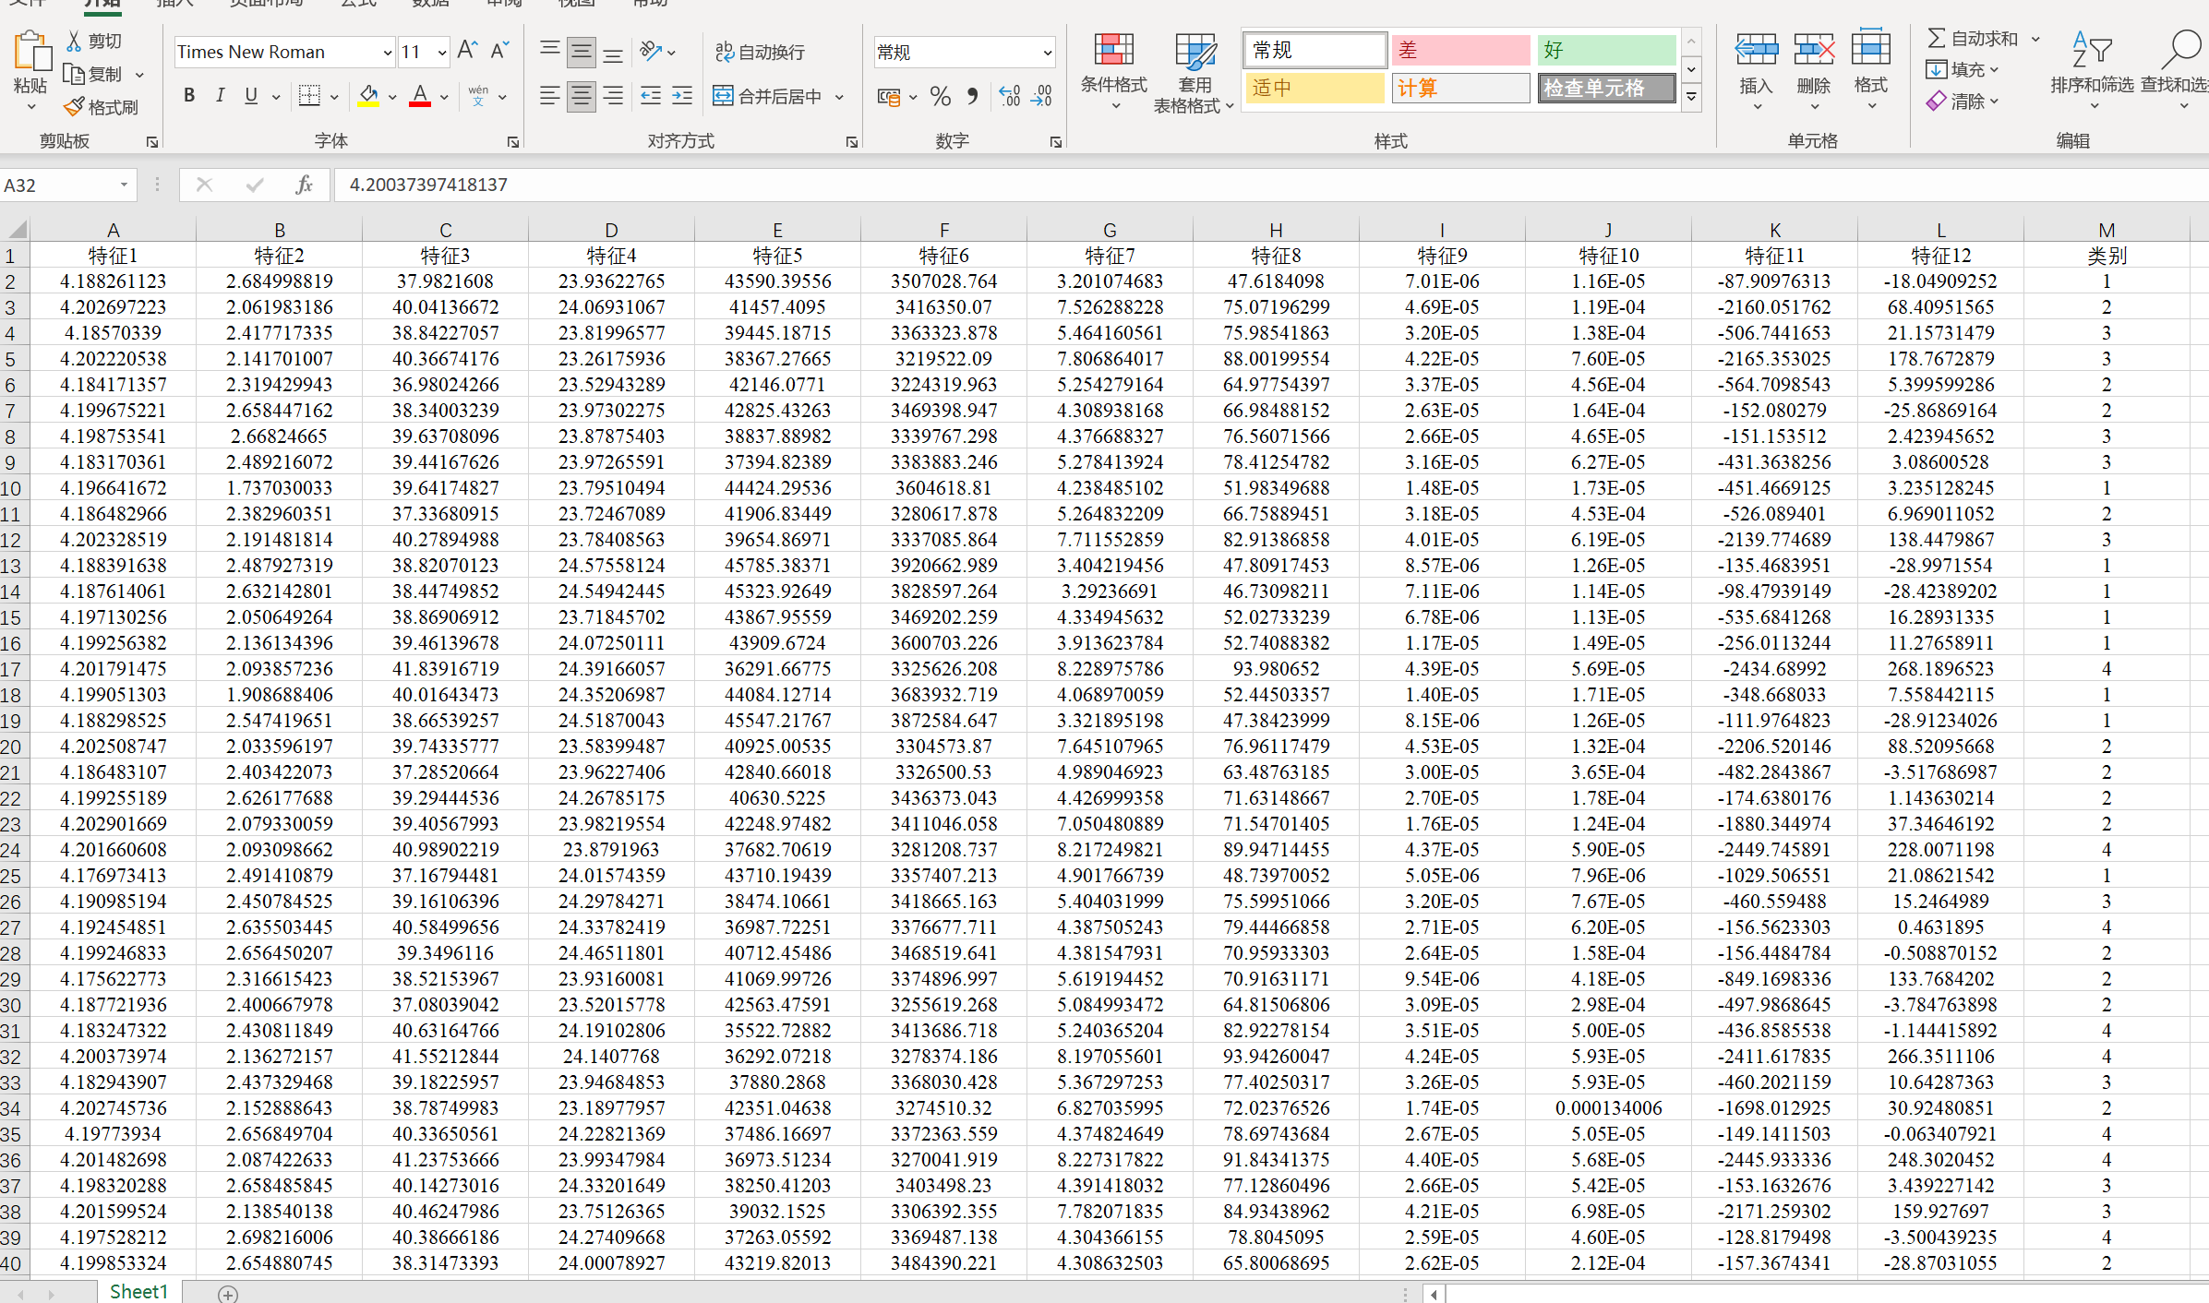Click the percent style icon

point(941,96)
